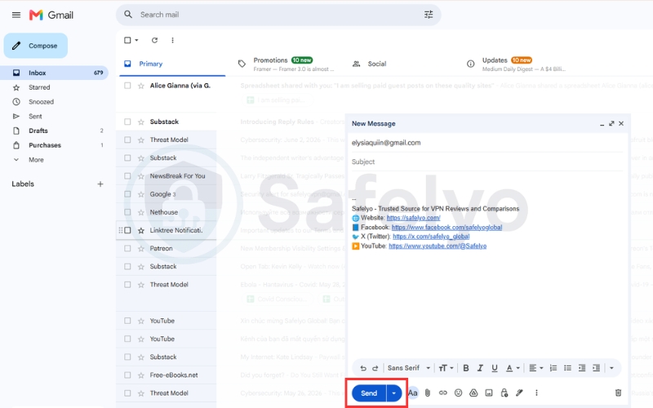The image size is (653, 408).
Task: Expand more formatting options arrow
Action: (611, 368)
